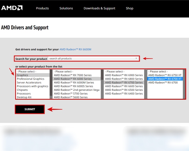Image resolution: width=189 pixels, height=151 pixels.
Task: Select Graphics in the category list
Action: pos(33,75)
